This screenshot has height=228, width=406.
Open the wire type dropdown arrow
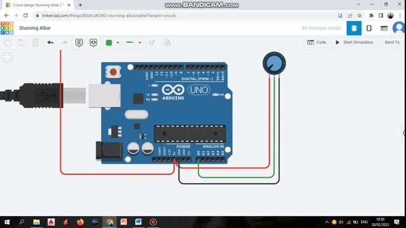click(x=140, y=42)
